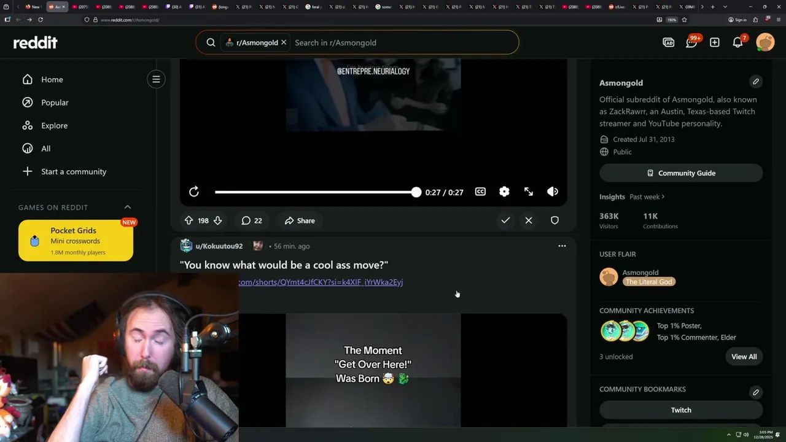Bookmark this page with star icon
This screenshot has width=786, height=442.
pos(684,20)
